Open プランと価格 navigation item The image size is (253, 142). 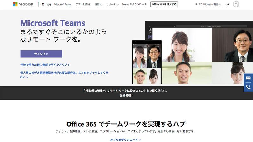pos(83,4)
